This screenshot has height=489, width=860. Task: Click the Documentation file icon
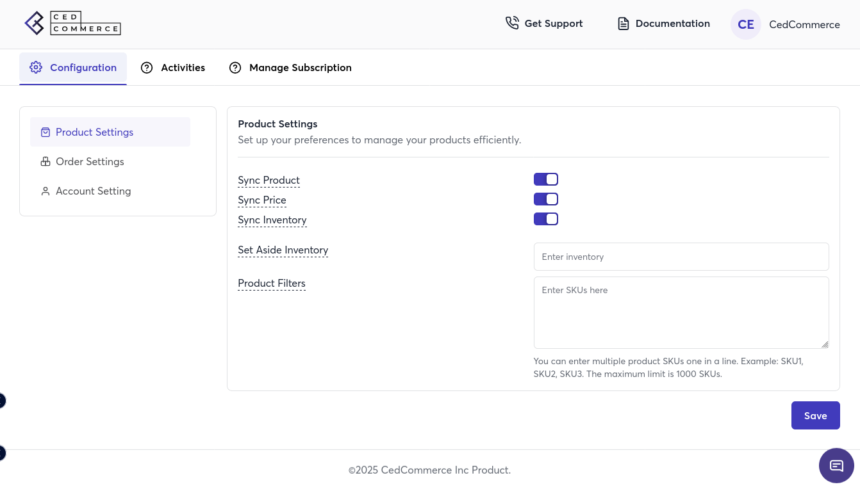(623, 24)
